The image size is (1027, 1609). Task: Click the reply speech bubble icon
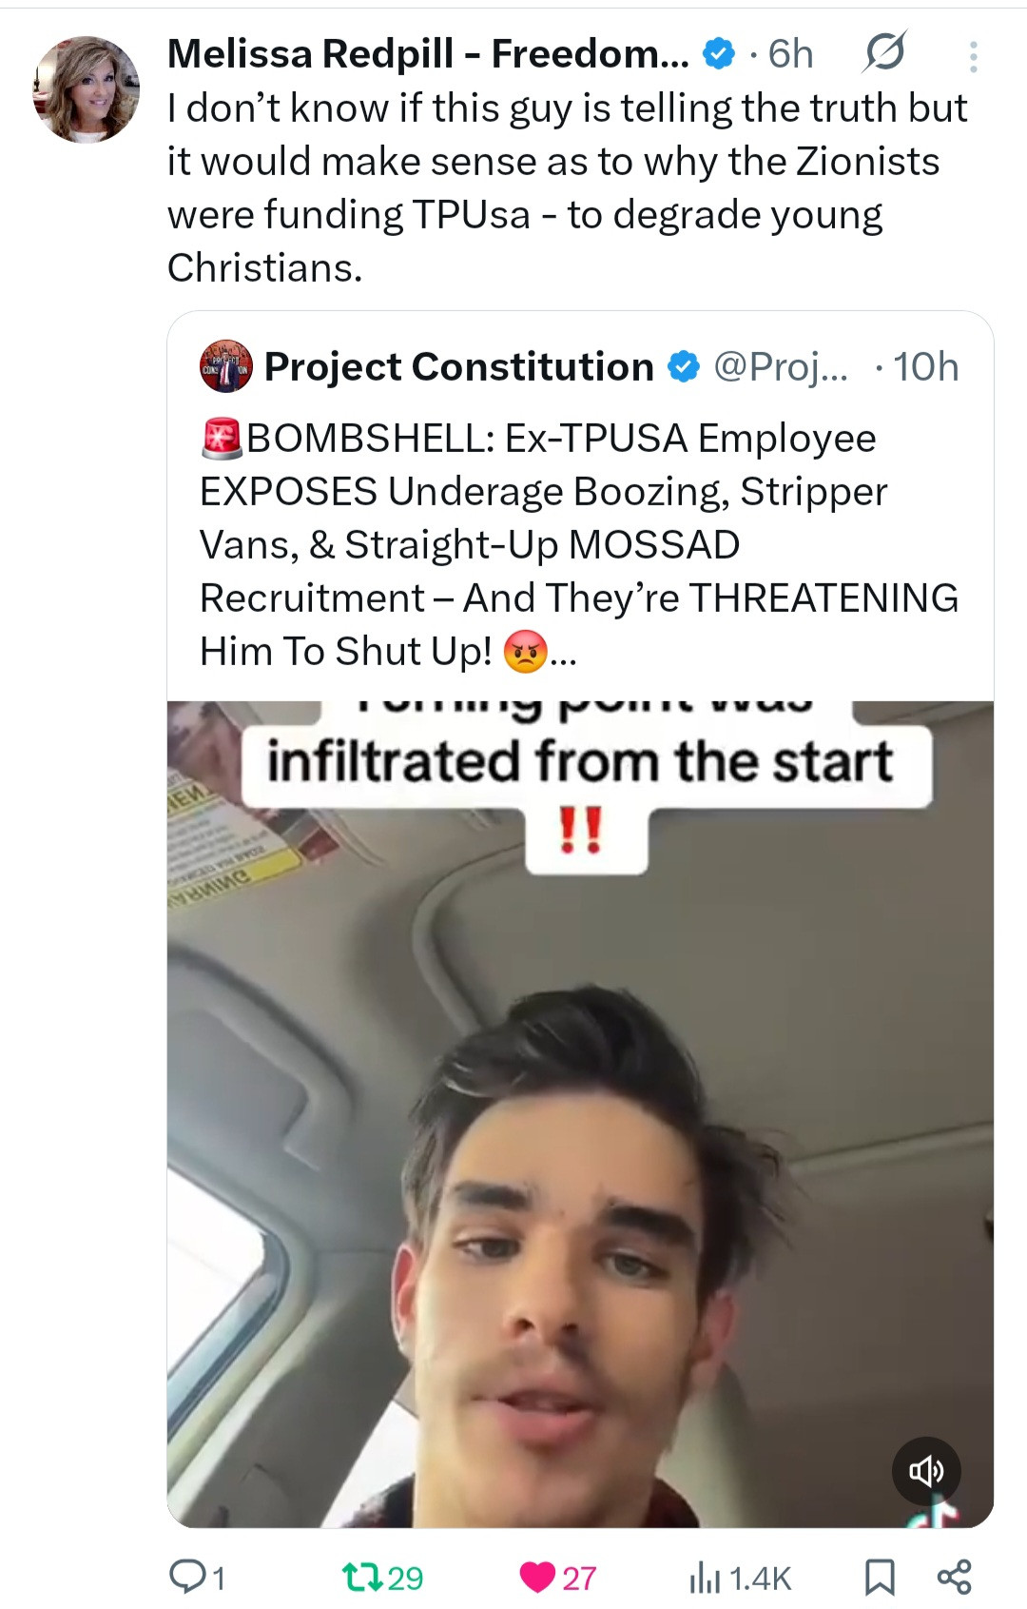[x=184, y=1577]
